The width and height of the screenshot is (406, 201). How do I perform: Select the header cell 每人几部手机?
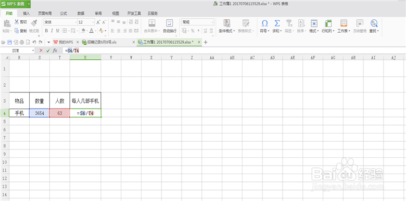click(85, 101)
